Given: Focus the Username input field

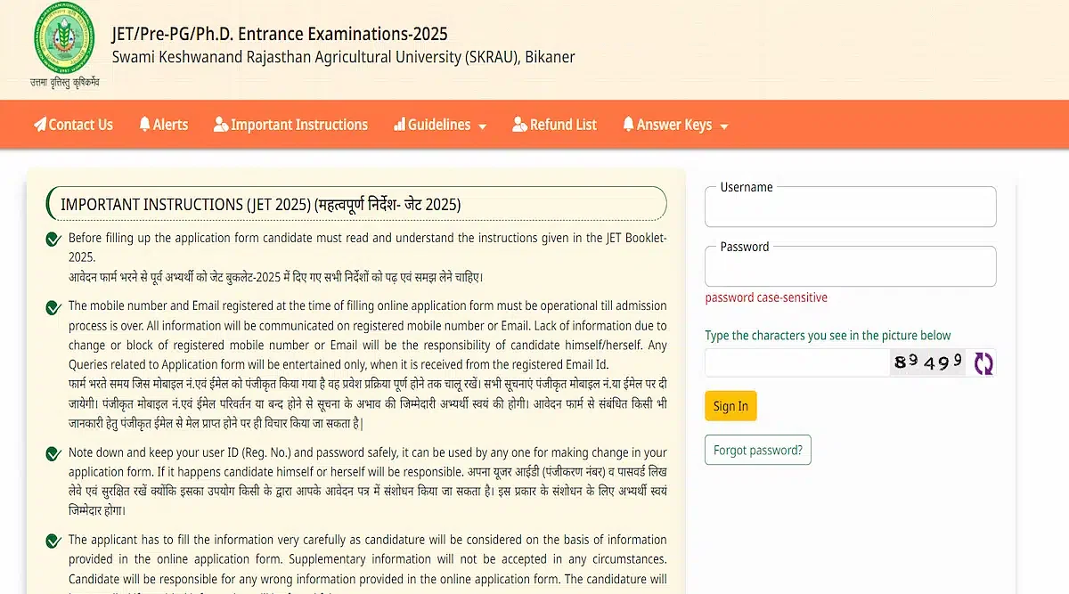Looking at the screenshot, I should 851,207.
